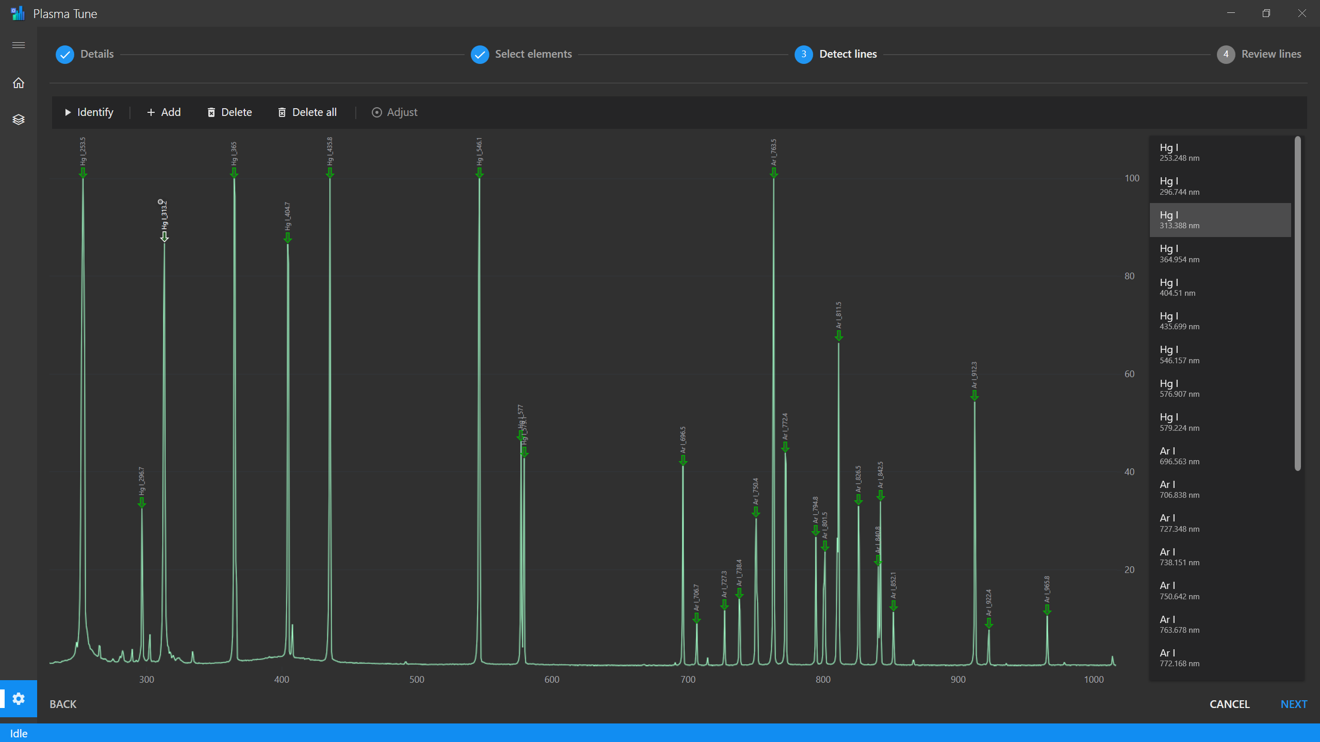The image size is (1320, 742).
Task: Click the Ar I_852.1 peak marker
Action: tap(894, 606)
